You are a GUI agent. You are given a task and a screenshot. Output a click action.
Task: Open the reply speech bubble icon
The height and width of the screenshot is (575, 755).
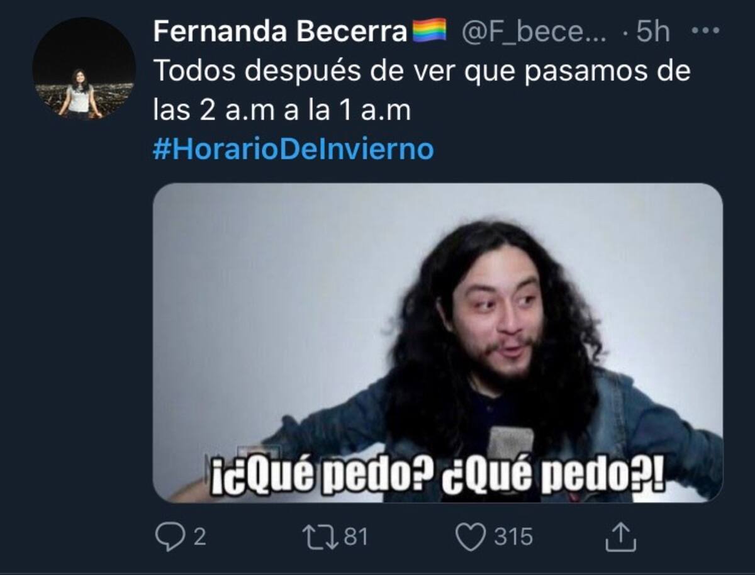tap(170, 537)
